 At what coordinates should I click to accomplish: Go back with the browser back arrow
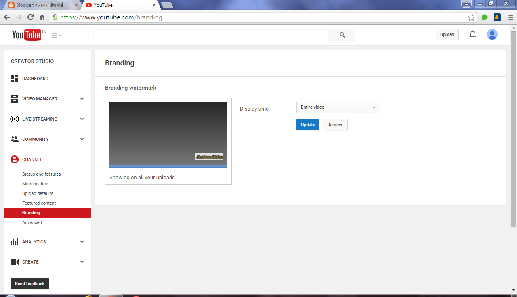pos(7,17)
